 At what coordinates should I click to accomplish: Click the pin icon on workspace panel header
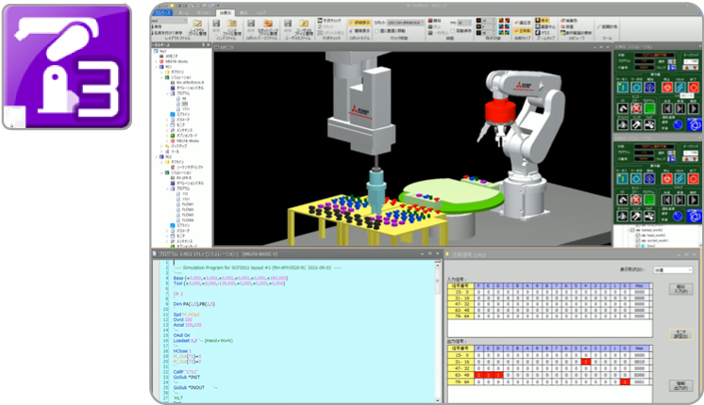pos(205,43)
